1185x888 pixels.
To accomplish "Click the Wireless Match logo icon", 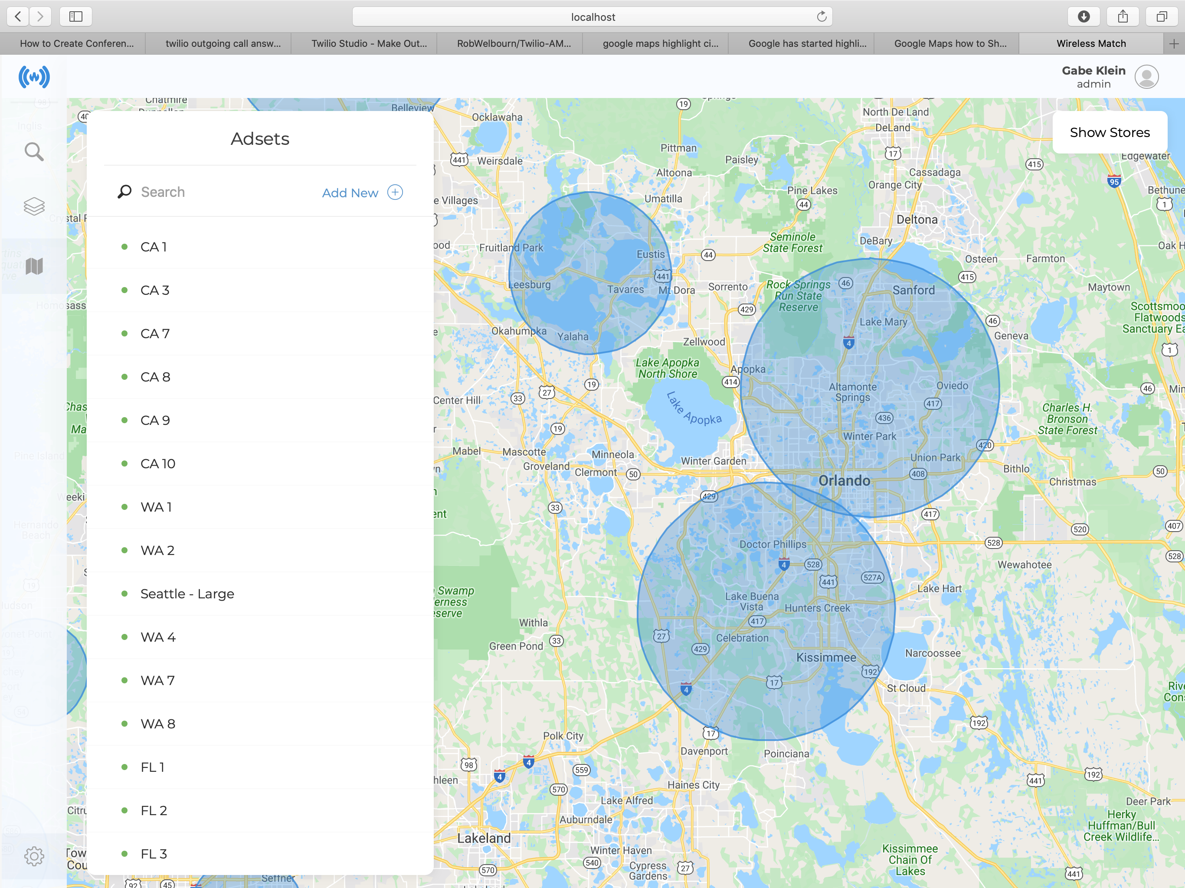I will point(34,77).
